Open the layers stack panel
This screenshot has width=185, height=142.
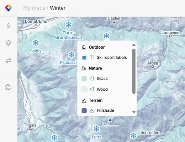pos(9,43)
